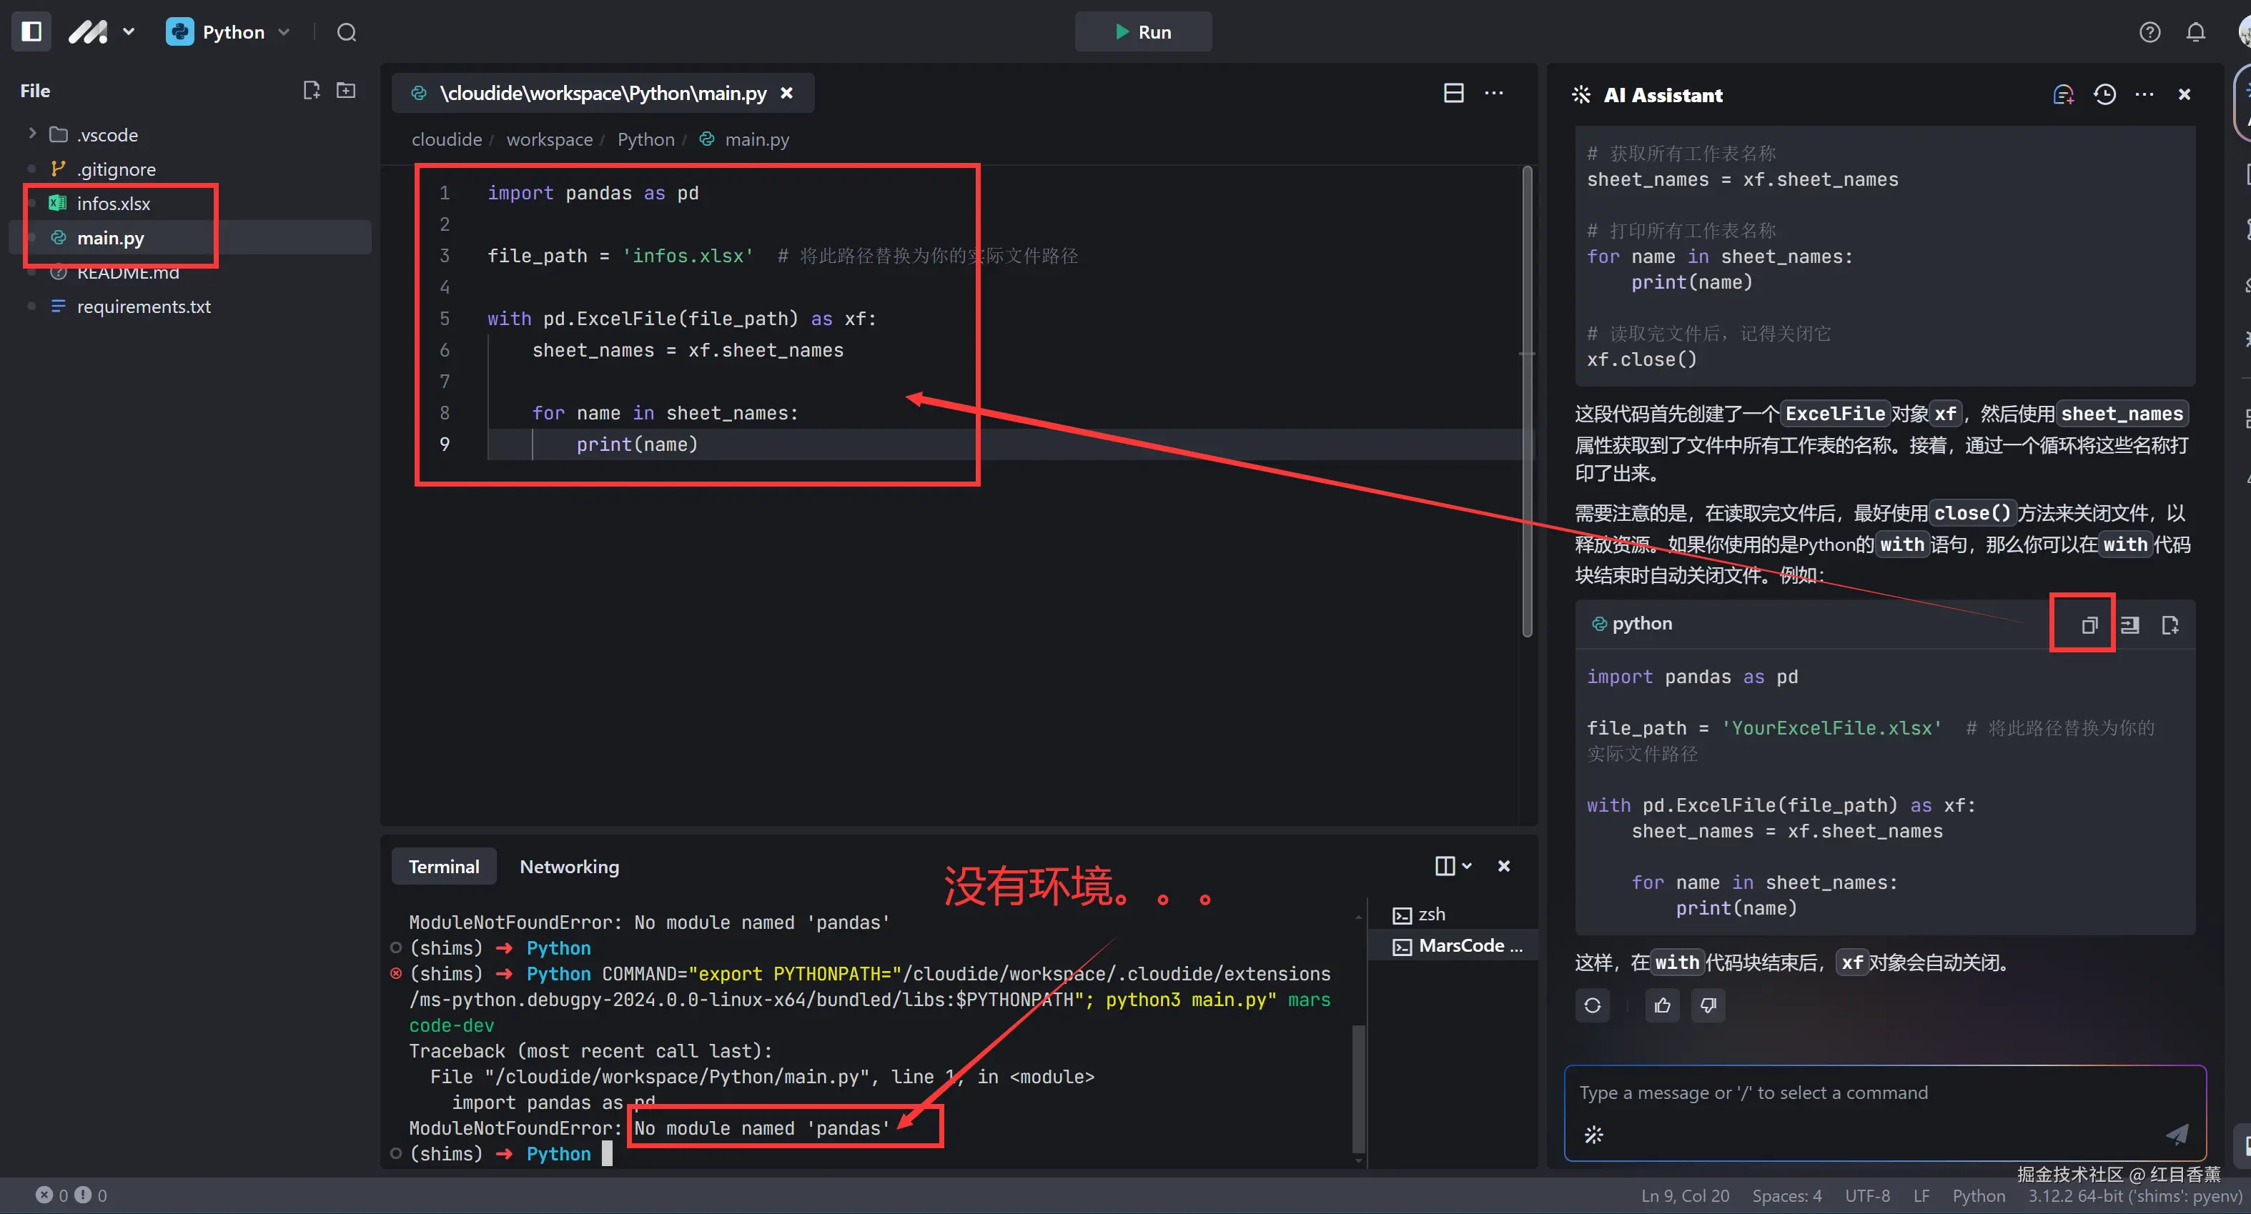Screen dimensions: 2251x1214
Task: Expand the .vscode folder
Action: tap(32, 134)
